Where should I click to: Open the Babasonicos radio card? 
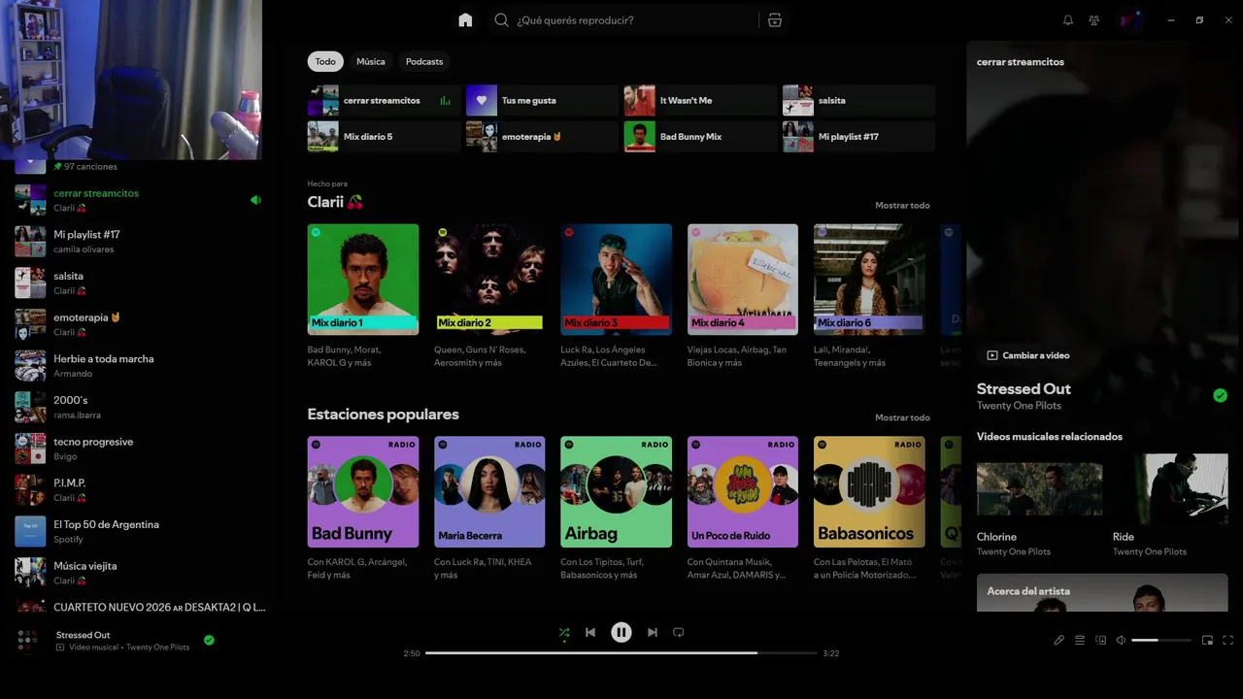coord(869,508)
